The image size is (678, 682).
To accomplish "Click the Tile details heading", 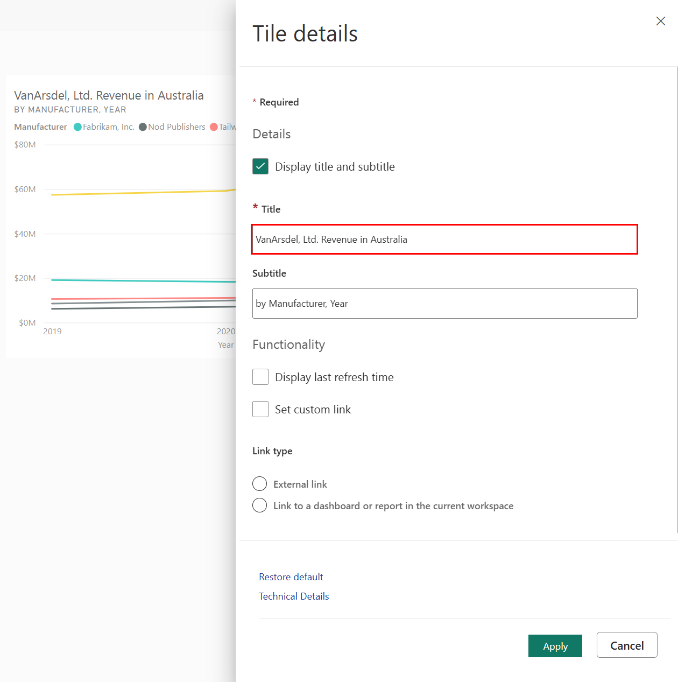I will (305, 33).
